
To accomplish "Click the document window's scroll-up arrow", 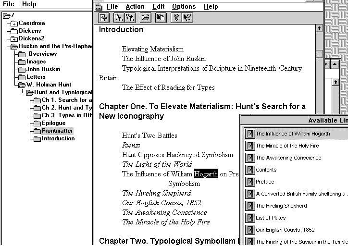I will (x=319, y=28).
